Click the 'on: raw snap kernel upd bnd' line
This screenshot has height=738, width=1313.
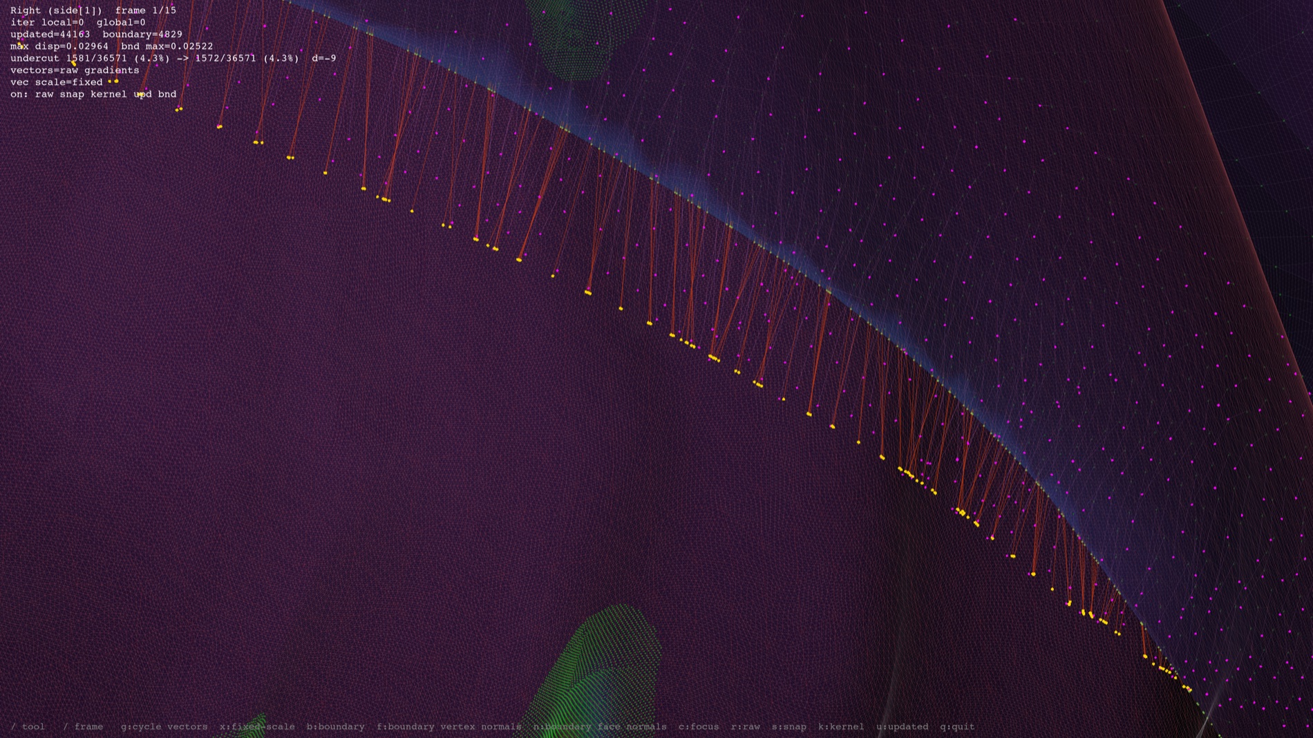point(93,94)
